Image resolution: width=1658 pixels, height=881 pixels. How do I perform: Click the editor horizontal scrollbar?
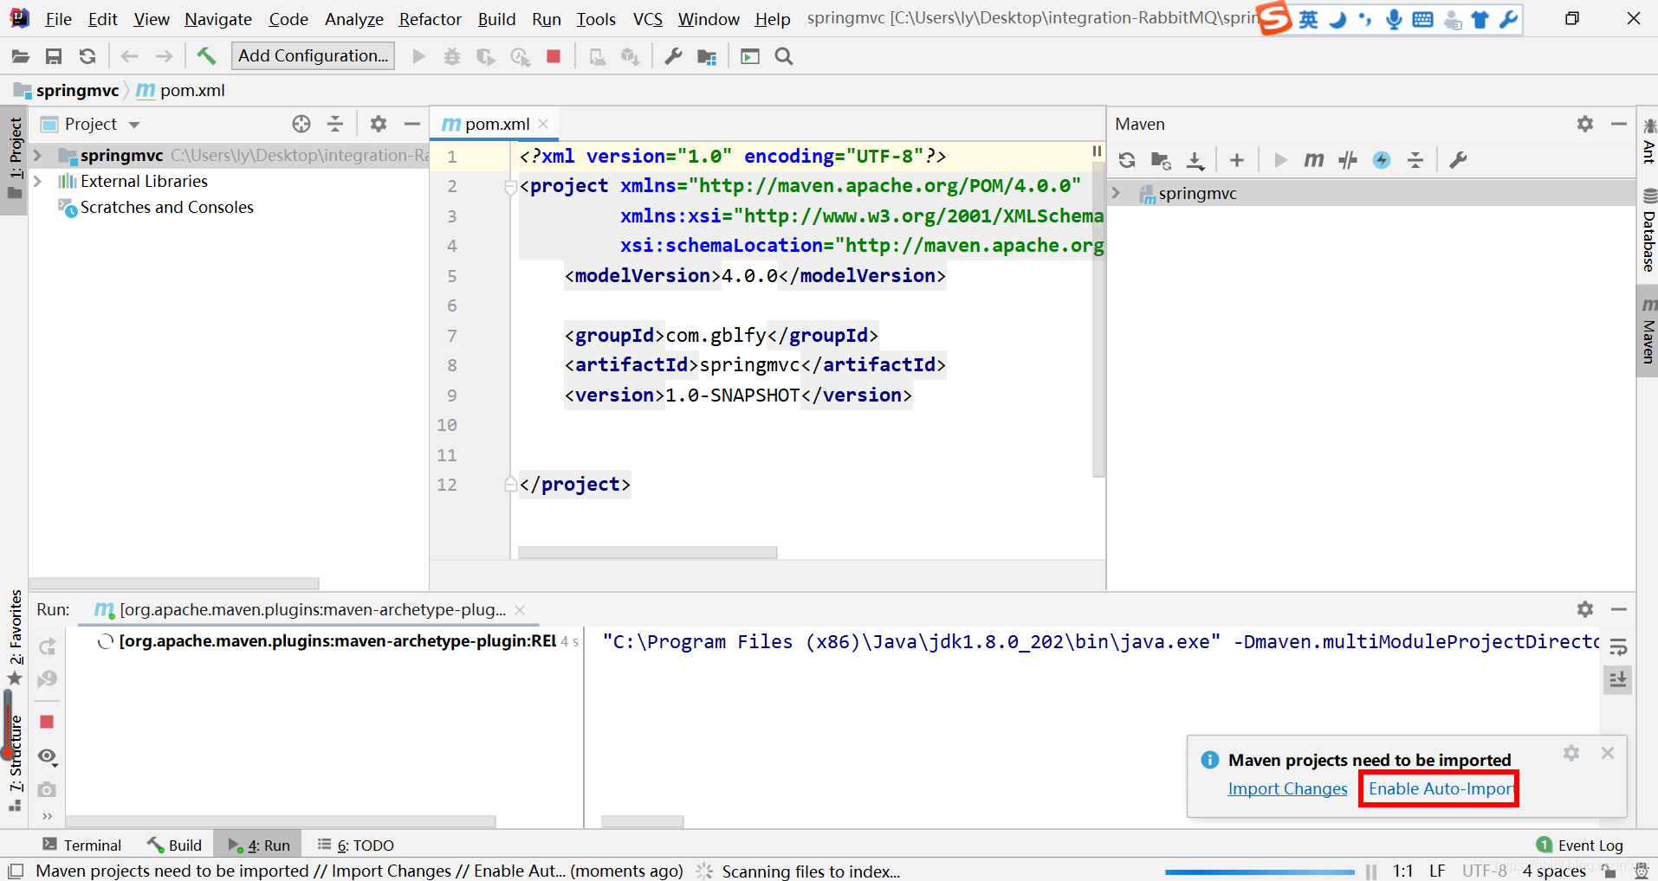[x=647, y=552]
